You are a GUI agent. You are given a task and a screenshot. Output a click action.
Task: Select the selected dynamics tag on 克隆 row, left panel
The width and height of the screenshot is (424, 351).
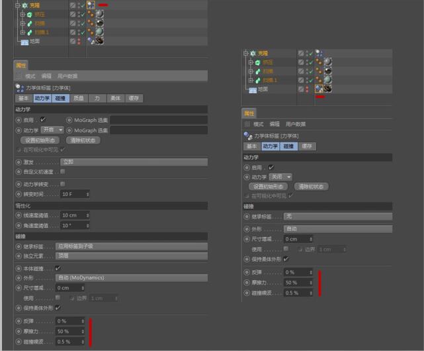(x=91, y=5)
